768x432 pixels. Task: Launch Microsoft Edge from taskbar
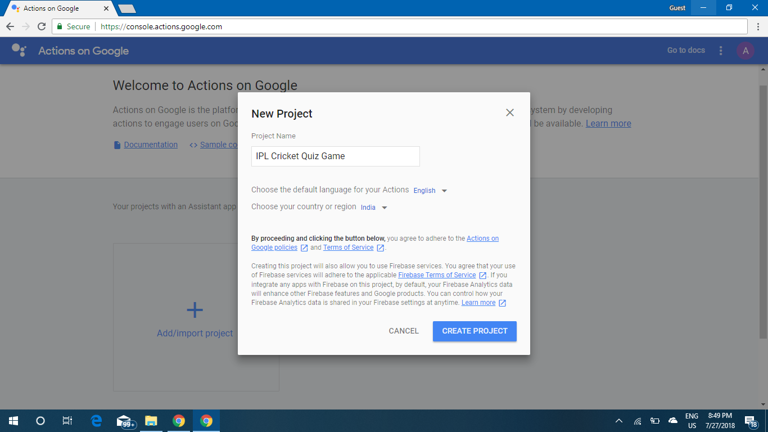(x=96, y=421)
